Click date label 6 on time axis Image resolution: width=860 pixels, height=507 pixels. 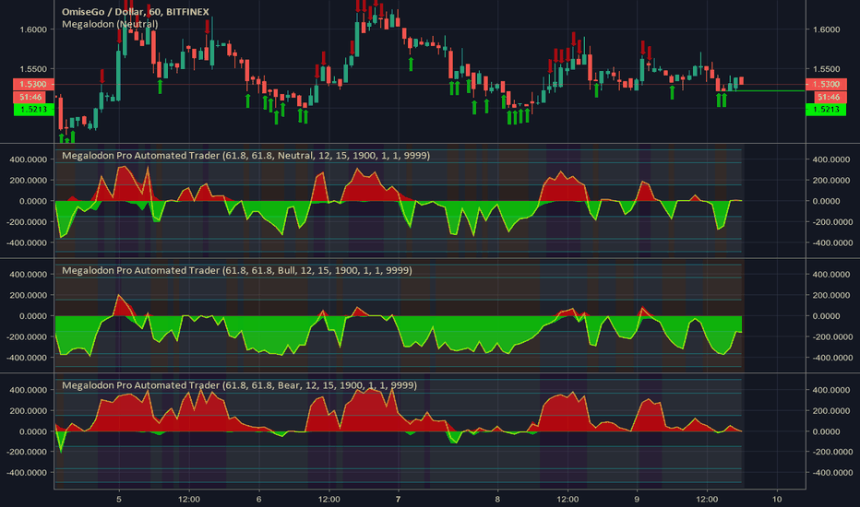tap(259, 500)
